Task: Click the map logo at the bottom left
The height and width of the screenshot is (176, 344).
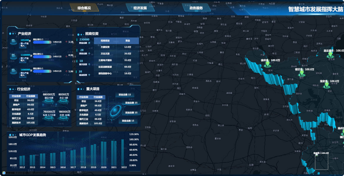Action: (4, 173)
